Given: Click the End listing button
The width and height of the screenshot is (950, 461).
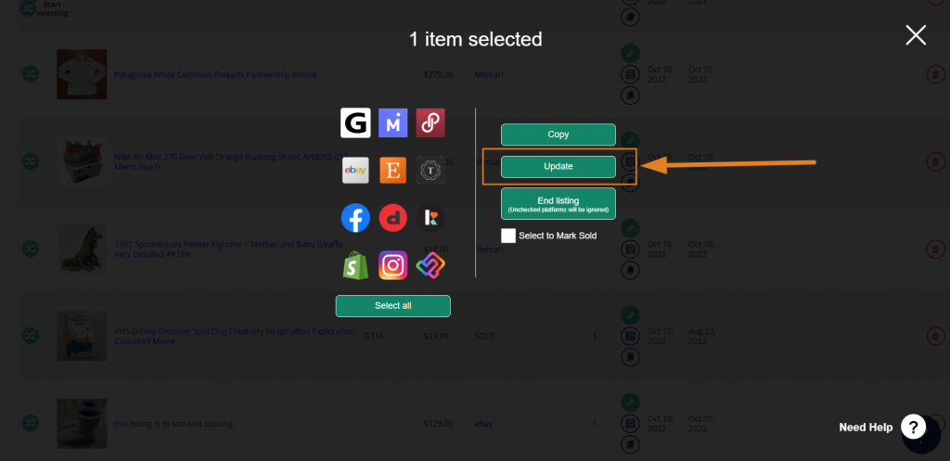Looking at the screenshot, I should coord(558,203).
